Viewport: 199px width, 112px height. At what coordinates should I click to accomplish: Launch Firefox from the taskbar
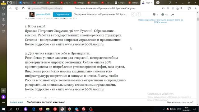pos(41,109)
